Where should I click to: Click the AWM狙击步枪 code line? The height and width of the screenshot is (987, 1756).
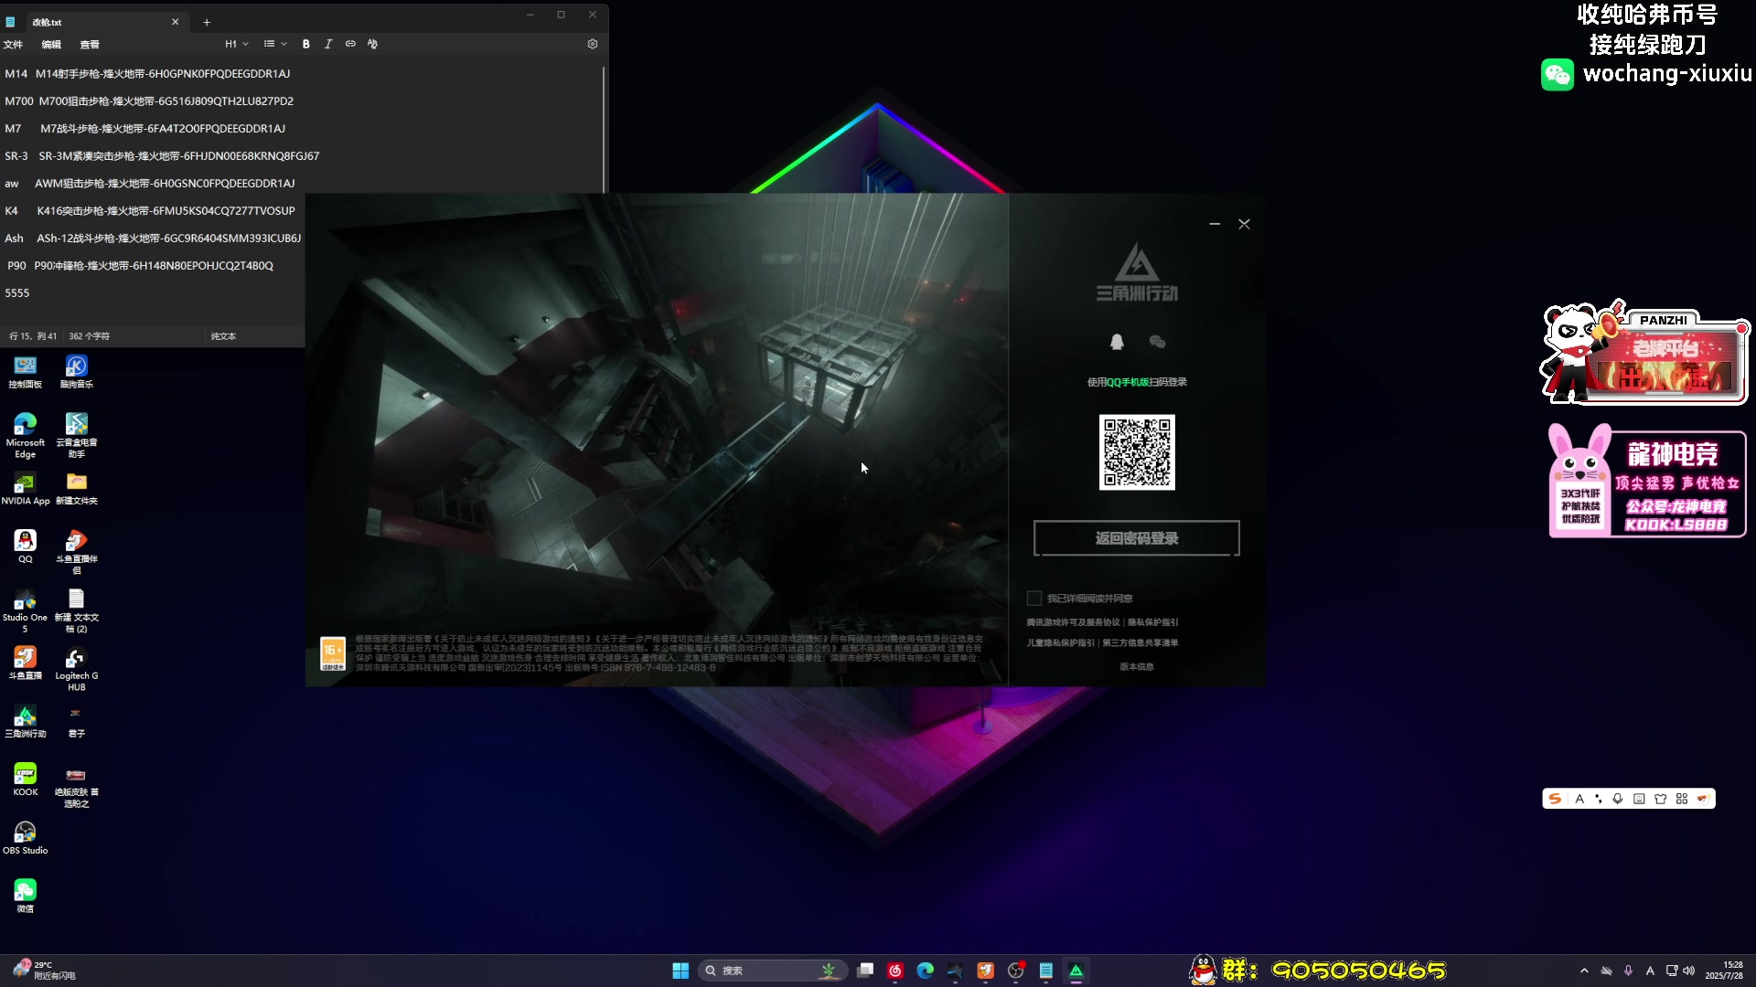coord(150,183)
